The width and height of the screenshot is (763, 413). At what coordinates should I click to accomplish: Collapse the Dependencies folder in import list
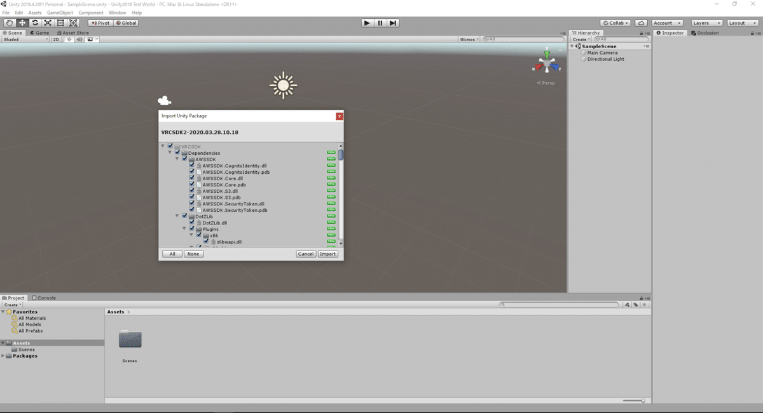click(x=170, y=153)
